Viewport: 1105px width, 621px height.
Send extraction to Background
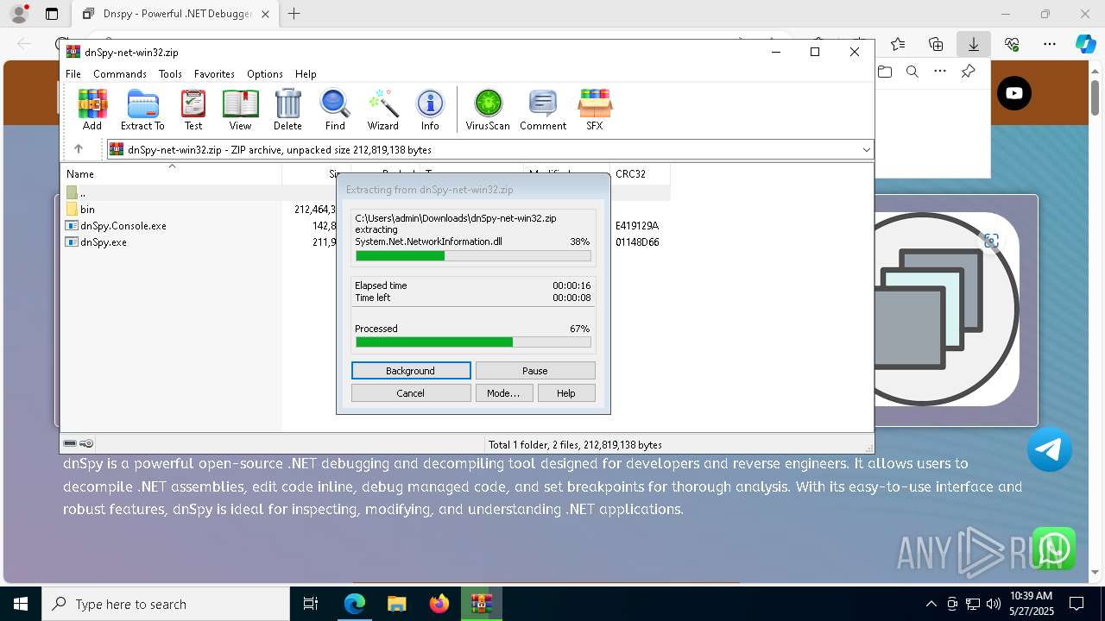pyautogui.click(x=411, y=371)
